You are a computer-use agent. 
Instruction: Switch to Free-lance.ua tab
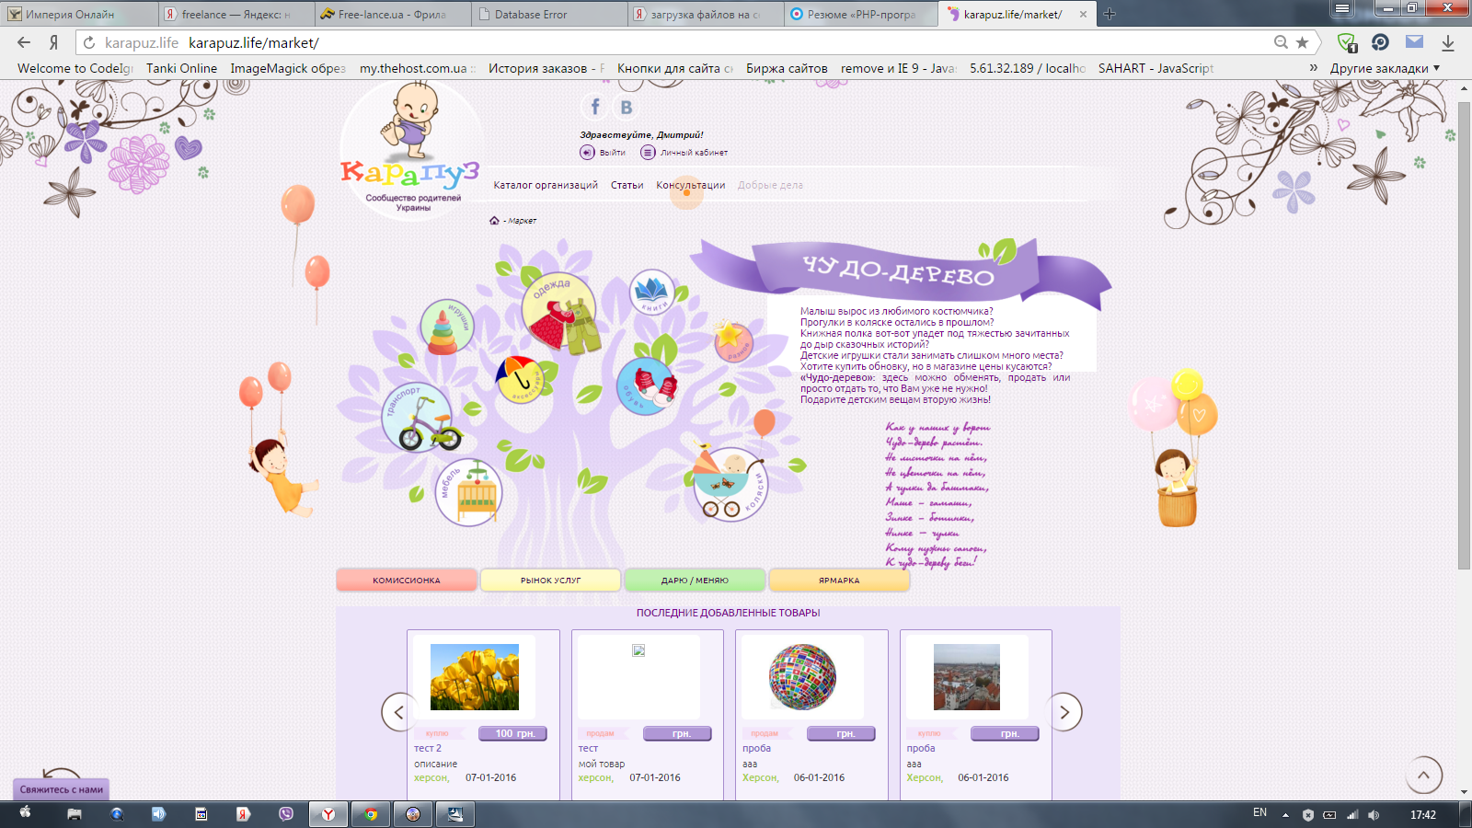click(392, 14)
